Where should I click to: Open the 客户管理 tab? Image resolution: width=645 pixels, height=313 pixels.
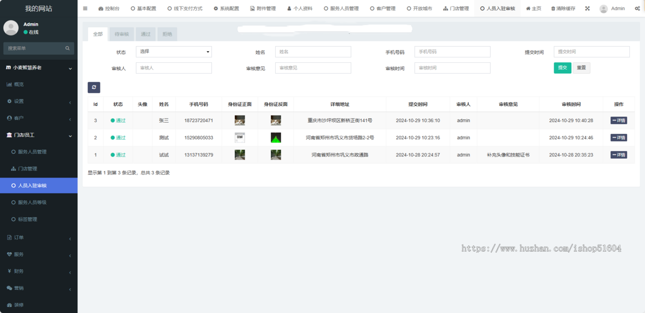[382, 9]
